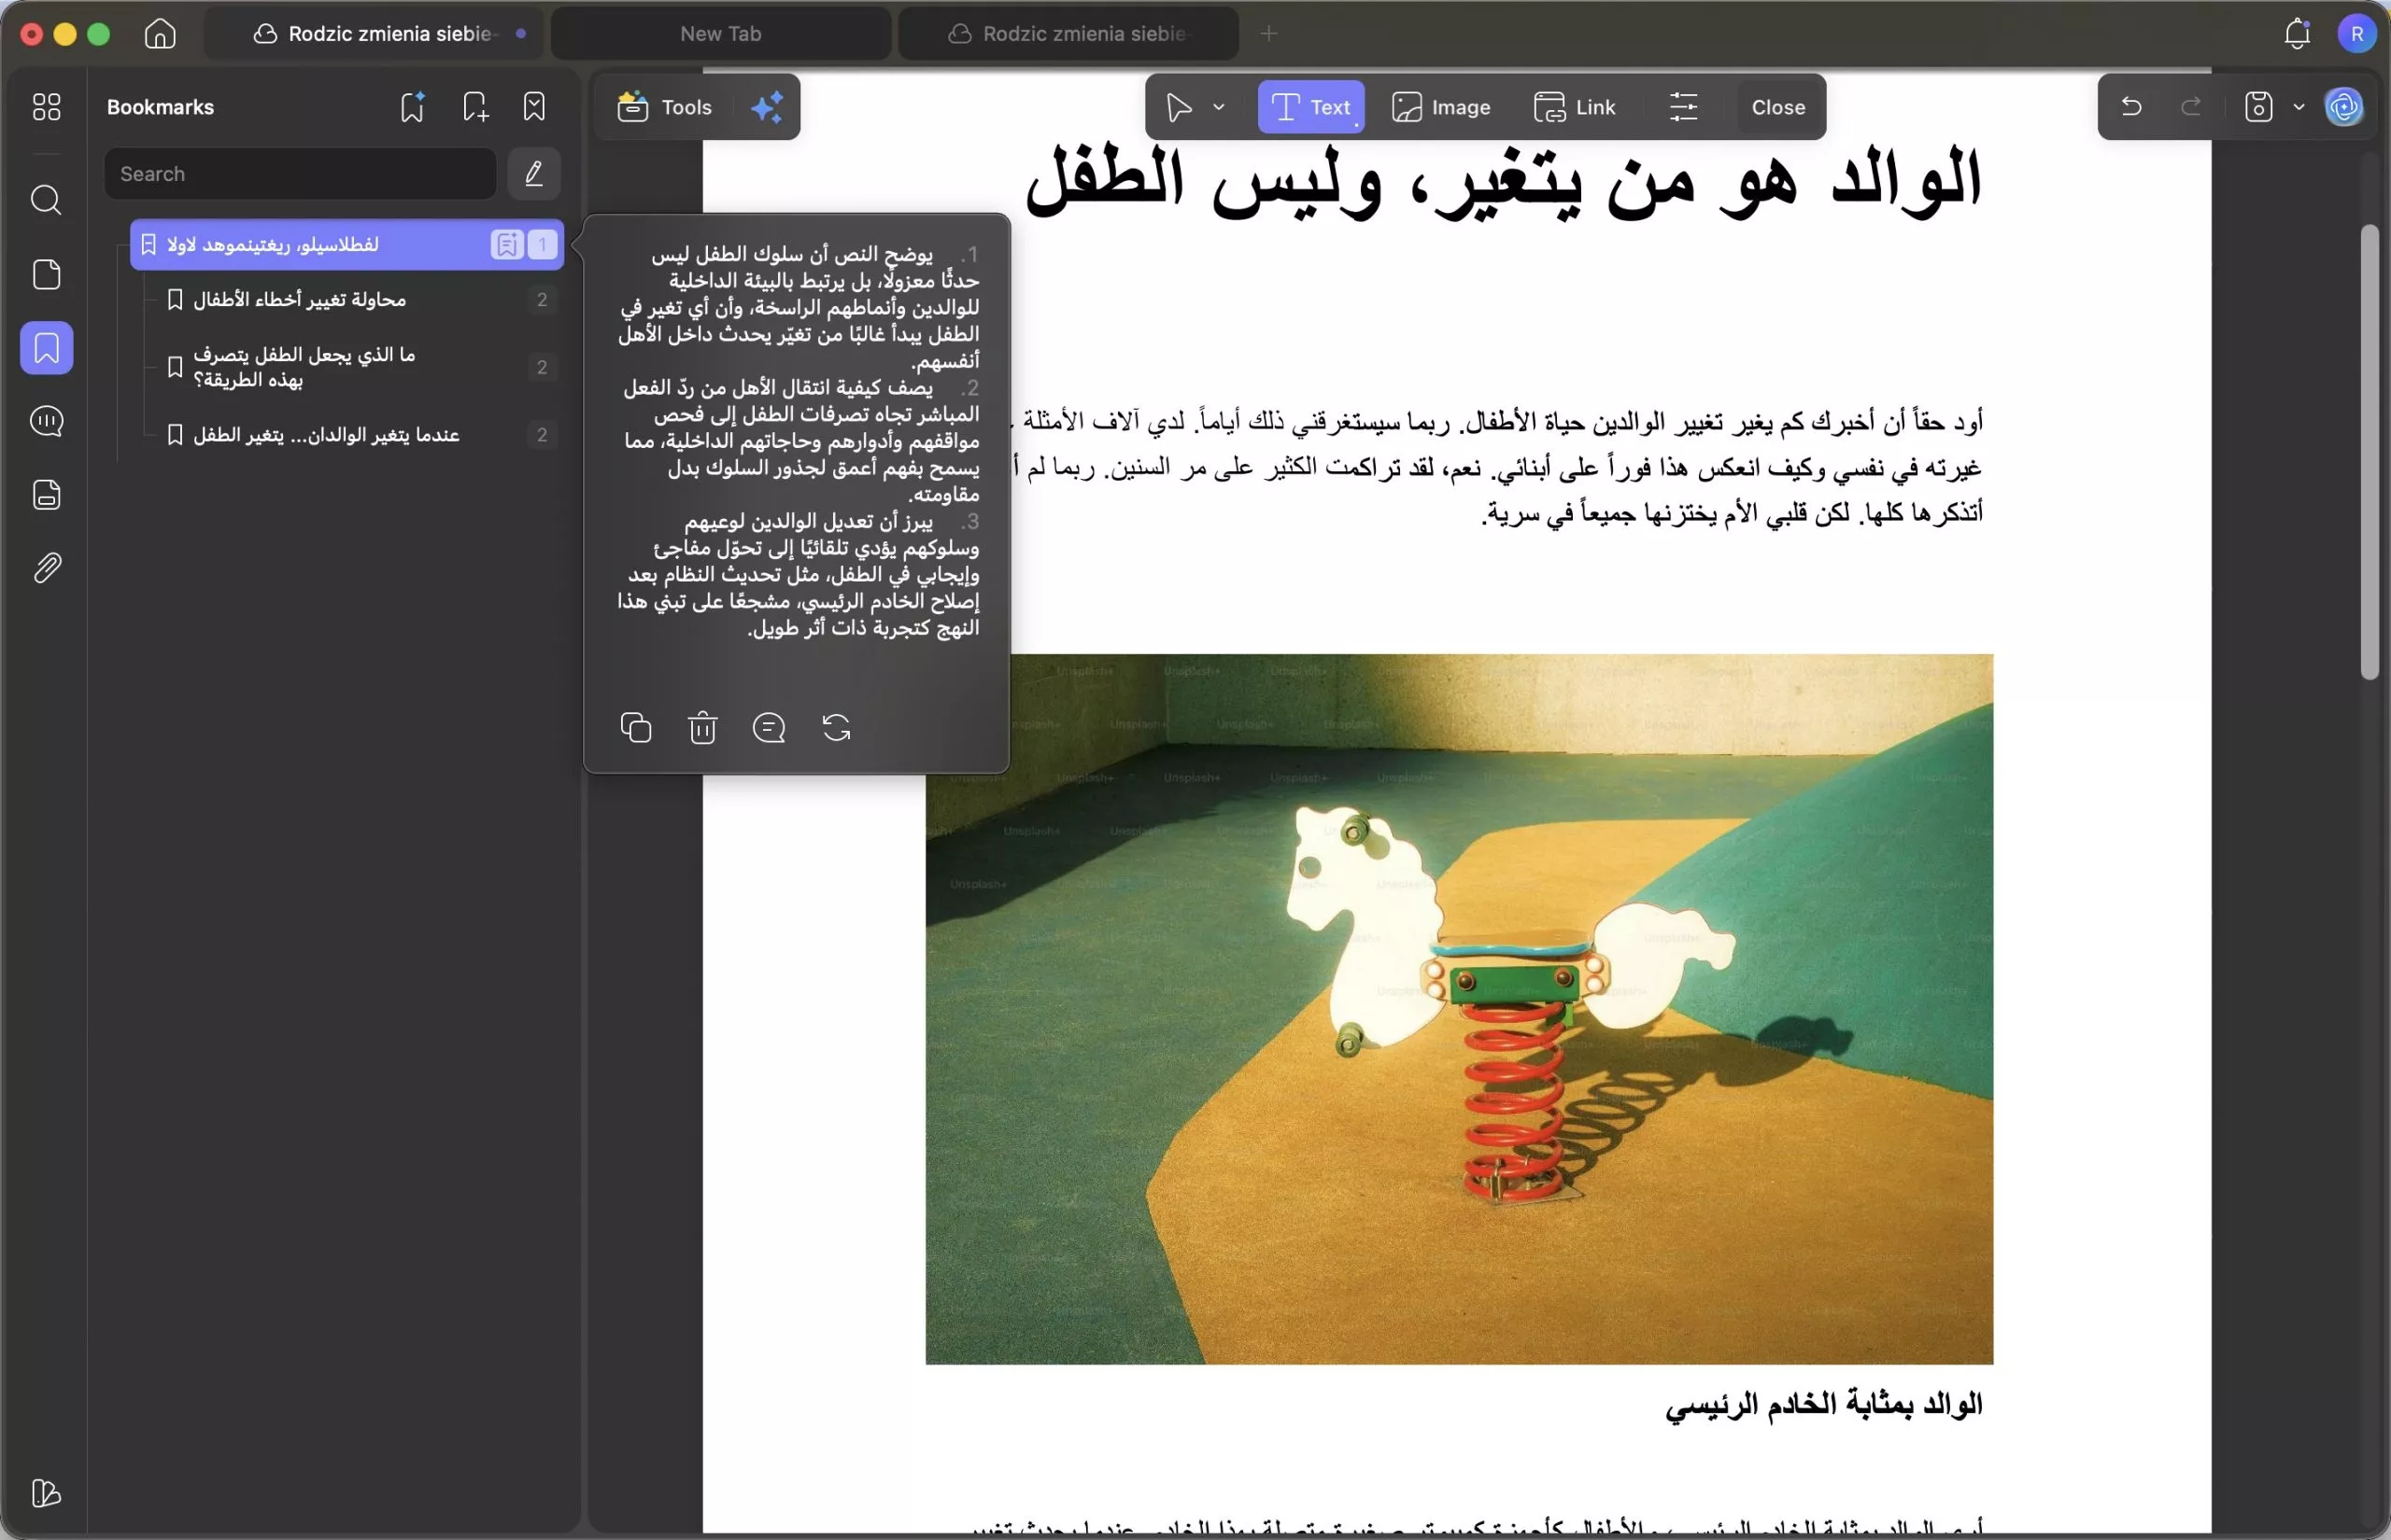The image size is (2391, 1540).
Task: Save the annotated screenshot
Action: point(2259,107)
